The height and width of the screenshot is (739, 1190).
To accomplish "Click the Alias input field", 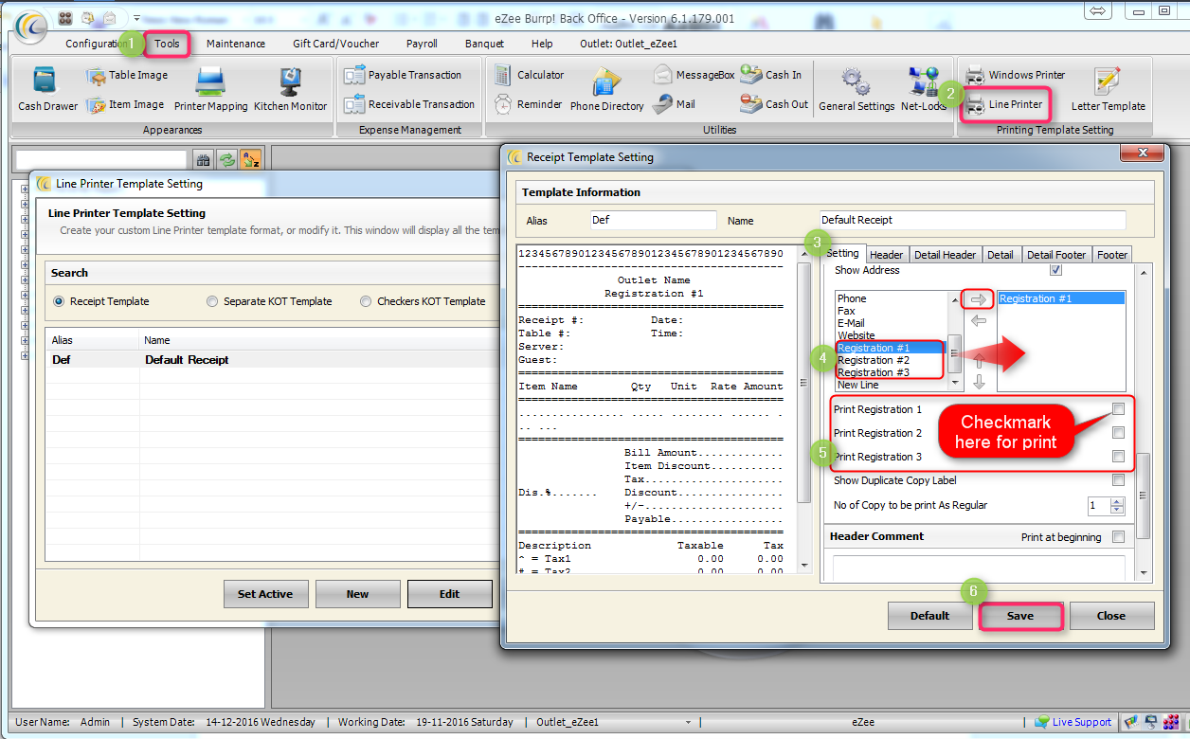I will (x=653, y=220).
